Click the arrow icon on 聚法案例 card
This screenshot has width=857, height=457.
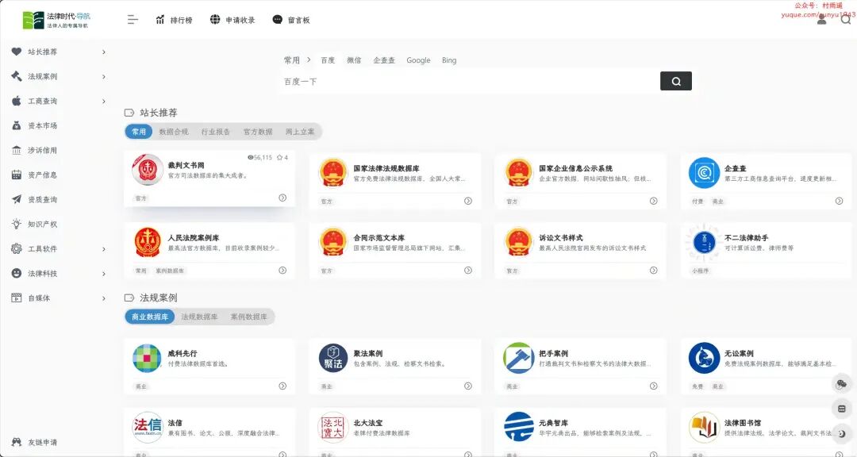pyautogui.click(x=468, y=386)
